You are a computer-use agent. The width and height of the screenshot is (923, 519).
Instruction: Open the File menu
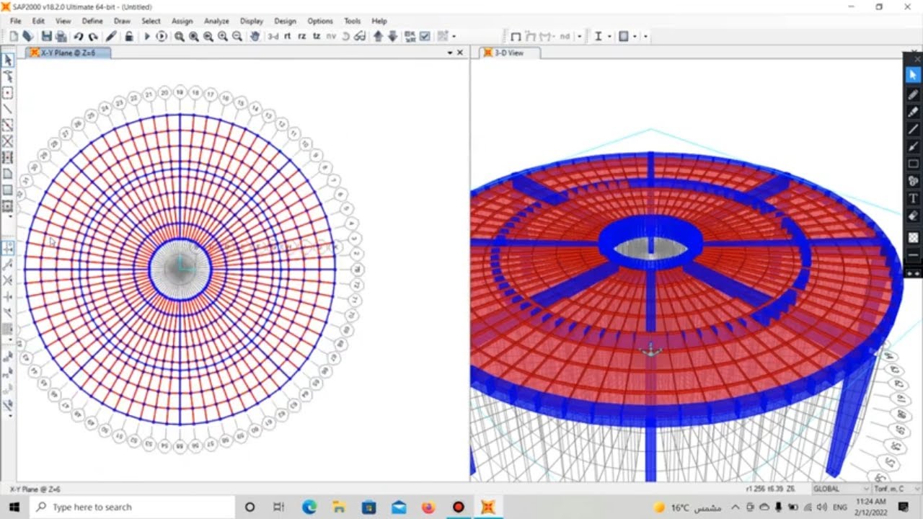[15, 21]
